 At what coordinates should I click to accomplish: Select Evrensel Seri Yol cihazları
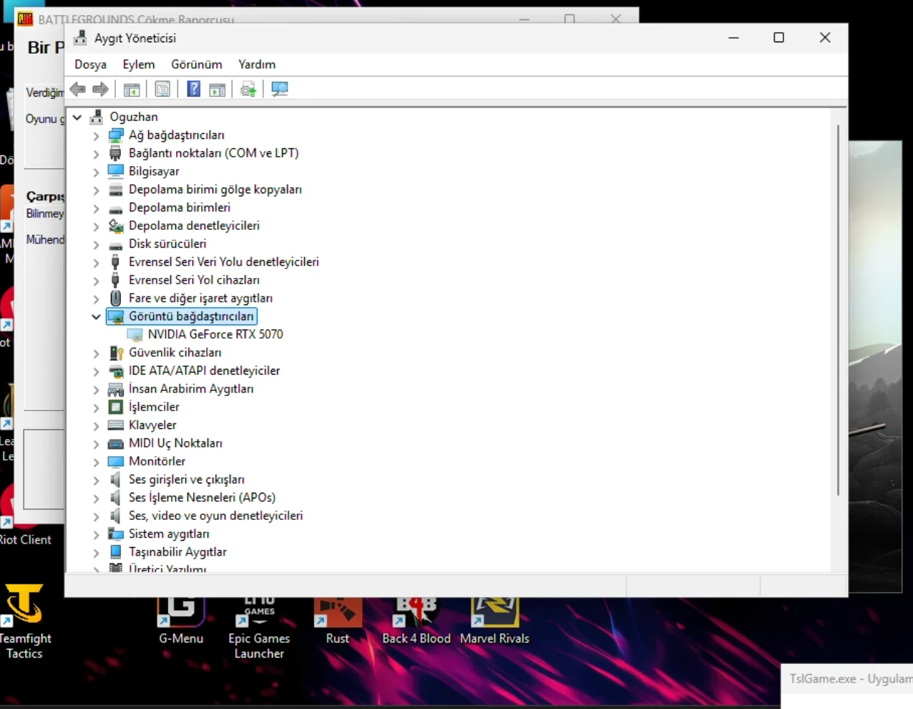click(194, 280)
